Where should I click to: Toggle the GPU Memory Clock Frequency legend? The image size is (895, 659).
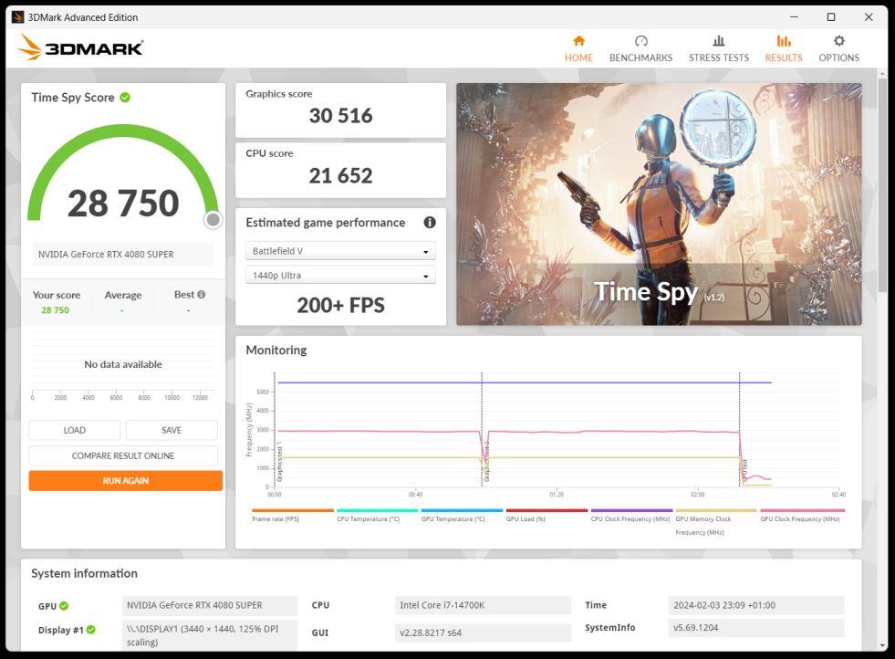click(x=716, y=522)
